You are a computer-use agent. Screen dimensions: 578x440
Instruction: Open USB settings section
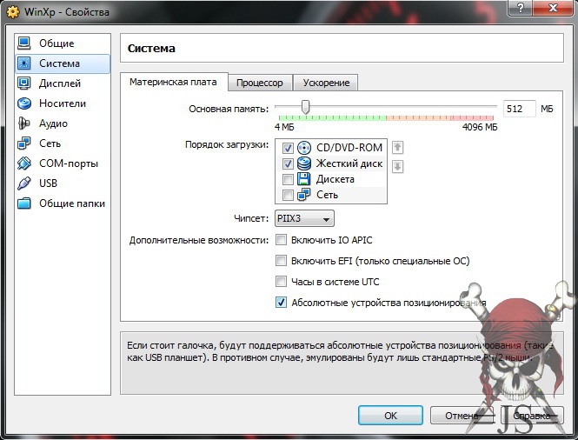[x=63, y=183]
